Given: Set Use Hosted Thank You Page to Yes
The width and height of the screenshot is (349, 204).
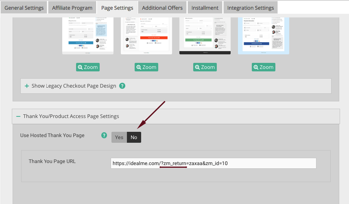Looking at the screenshot, I should (119, 137).
